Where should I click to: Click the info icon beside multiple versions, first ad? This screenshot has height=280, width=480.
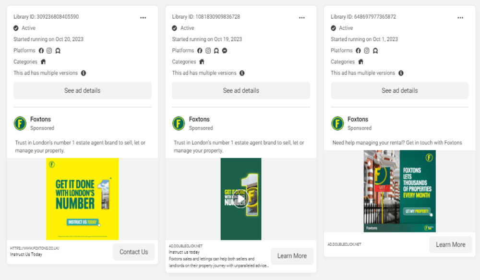(x=84, y=73)
